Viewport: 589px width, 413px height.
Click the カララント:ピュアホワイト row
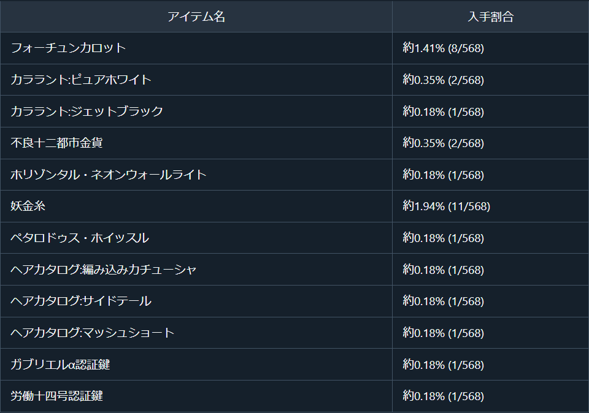pos(294,80)
